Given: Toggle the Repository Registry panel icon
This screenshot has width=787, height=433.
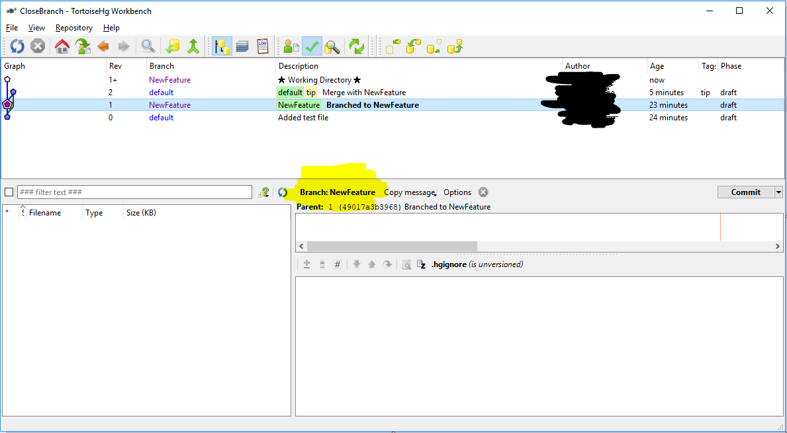Looking at the screenshot, I should click(221, 47).
